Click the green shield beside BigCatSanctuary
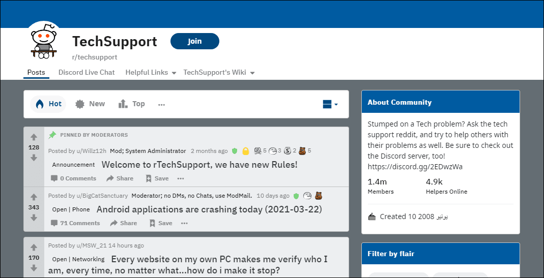The height and width of the screenshot is (278, 544). pos(296,196)
